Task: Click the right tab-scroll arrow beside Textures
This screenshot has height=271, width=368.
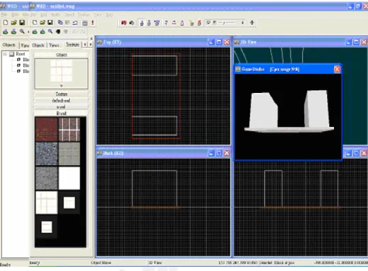Action: tap(90, 45)
